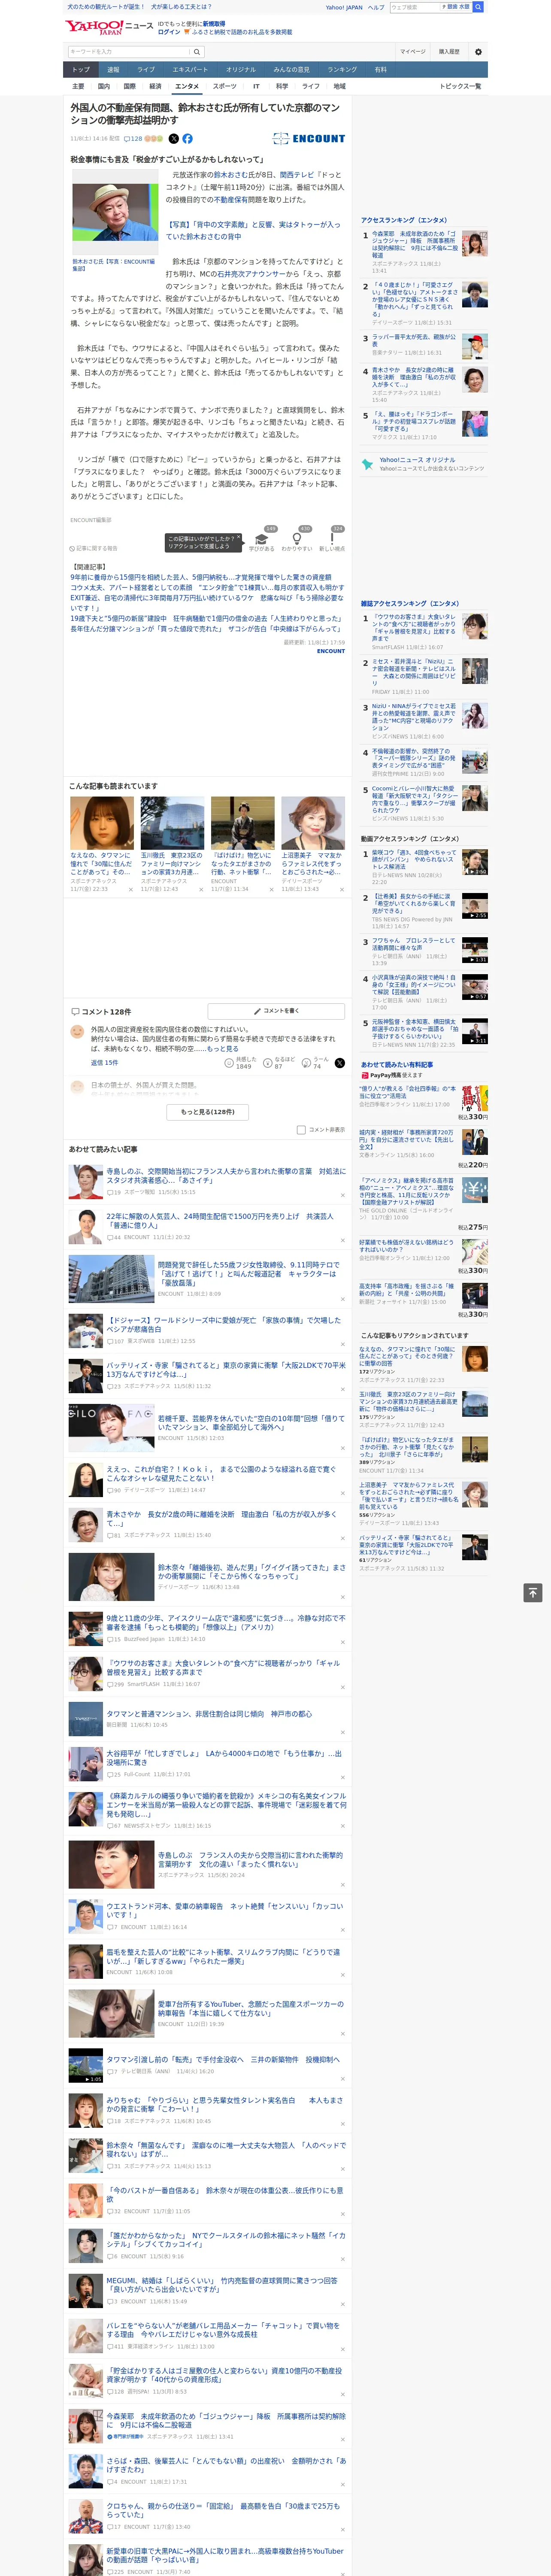The image size is (551, 2576).
Task: Open the 速報 navigation tab
Action: pos(113,70)
